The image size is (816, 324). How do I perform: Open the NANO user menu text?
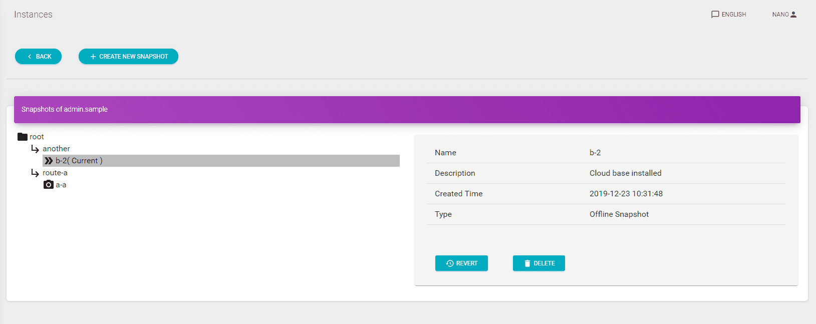pos(780,15)
